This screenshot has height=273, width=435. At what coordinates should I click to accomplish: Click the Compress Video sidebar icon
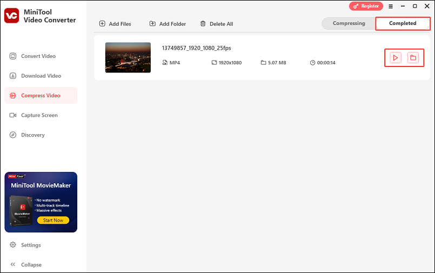[13, 96]
